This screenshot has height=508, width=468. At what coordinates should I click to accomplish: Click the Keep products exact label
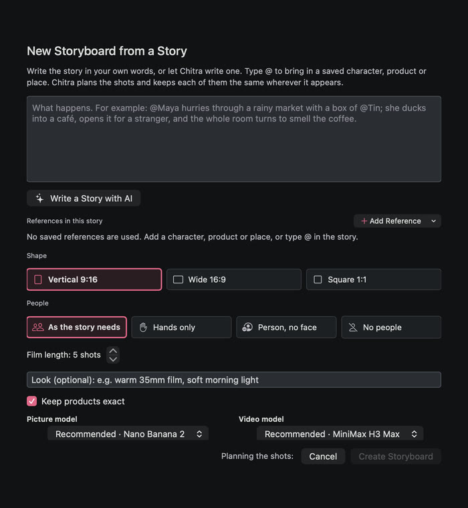pyautogui.click(x=83, y=401)
